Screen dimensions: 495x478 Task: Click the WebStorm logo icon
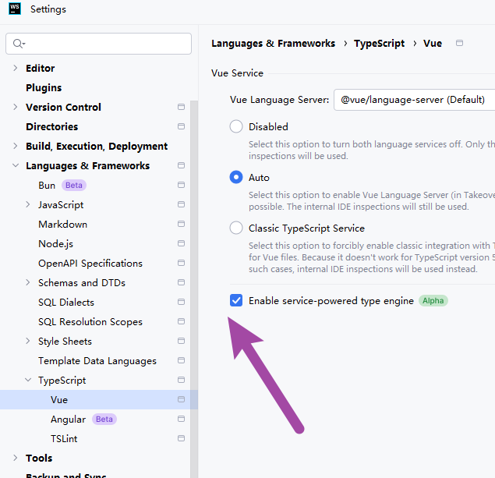[15, 9]
